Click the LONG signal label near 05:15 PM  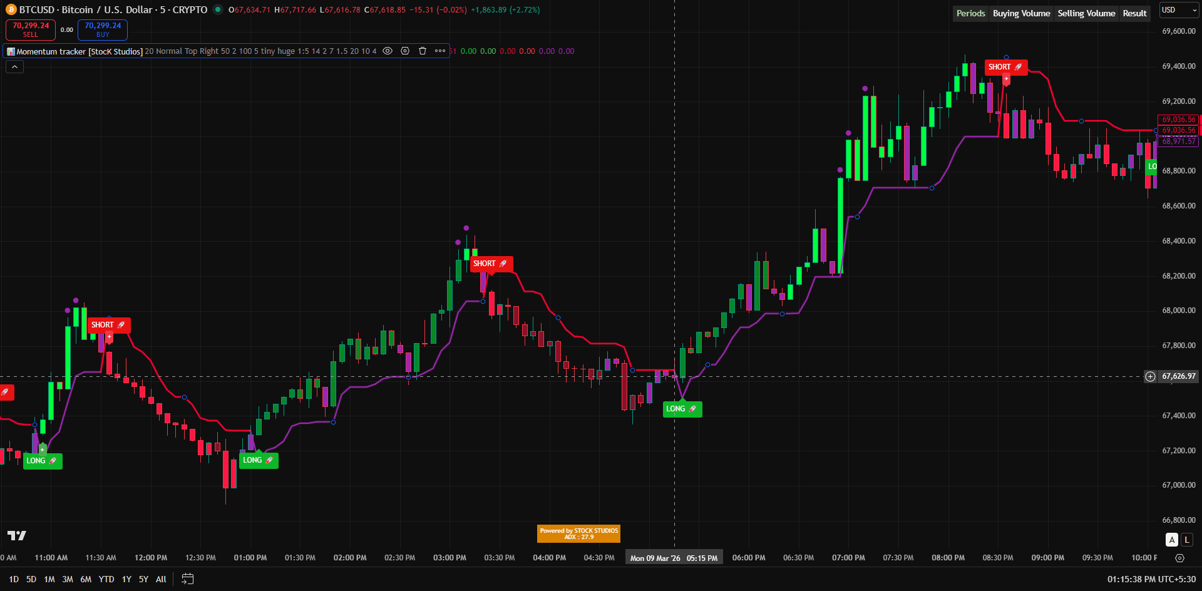(682, 409)
